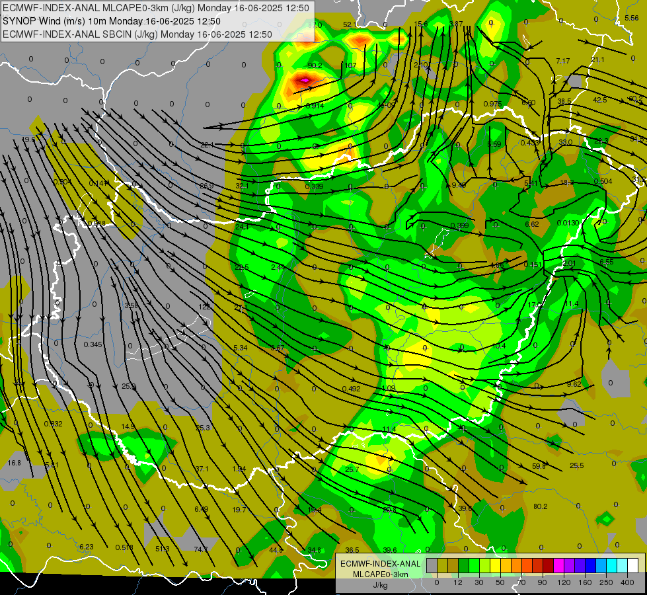Image resolution: width=647 pixels, height=595 pixels.
Task: Click the pure yellow legend swatch
Action: pyautogui.click(x=495, y=565)
